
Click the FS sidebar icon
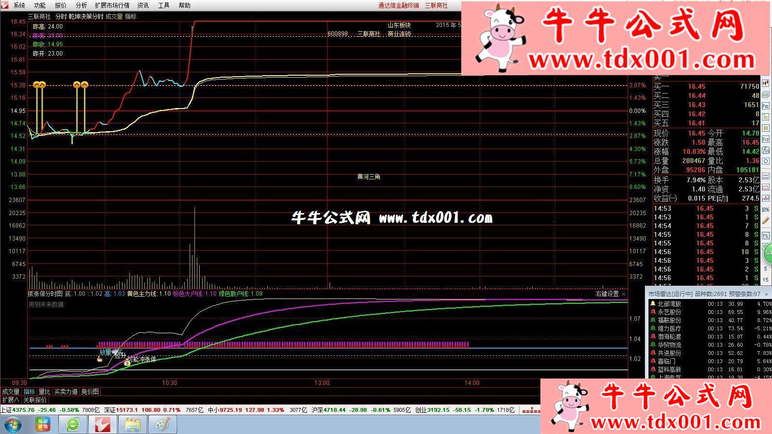[x=765, y=235]
